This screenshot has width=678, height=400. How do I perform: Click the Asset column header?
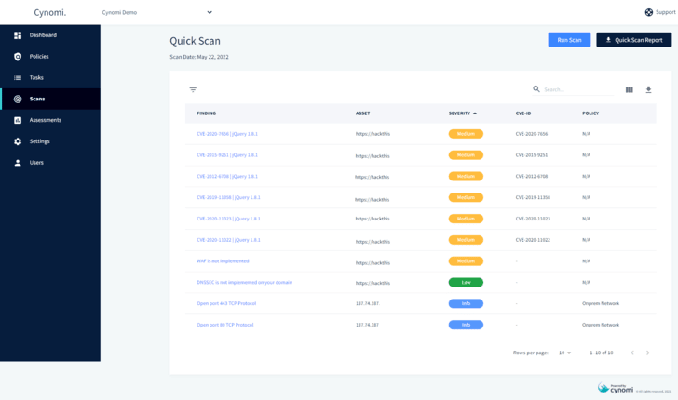tap(363, 113)
